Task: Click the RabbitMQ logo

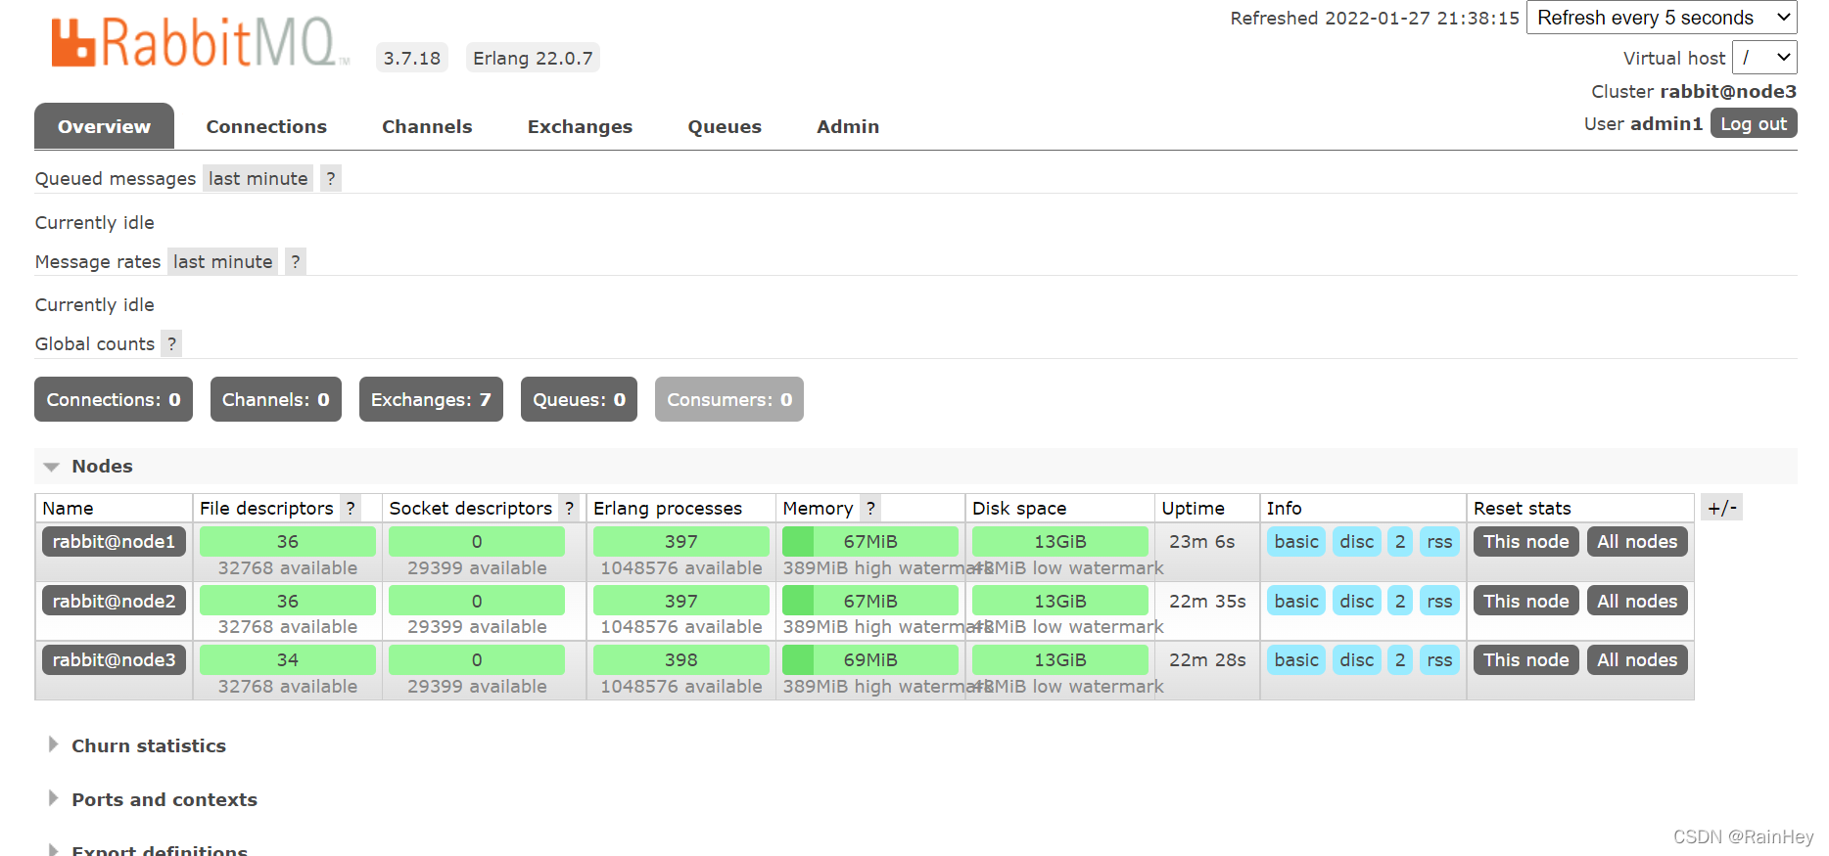Action: tap(200, 43)
